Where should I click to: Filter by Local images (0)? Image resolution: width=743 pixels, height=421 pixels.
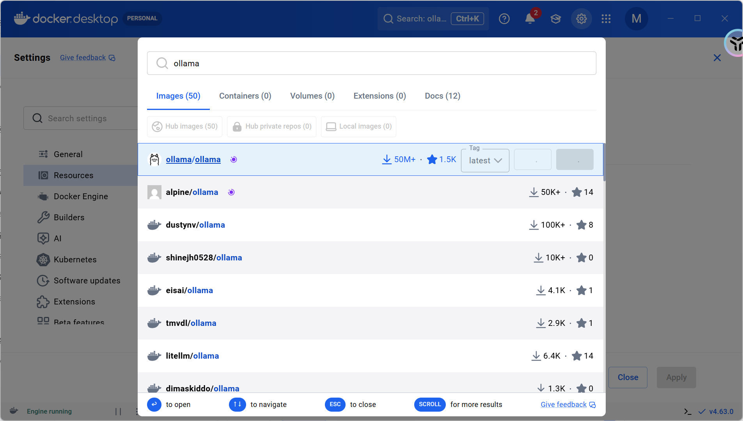(x=358, y=126)
